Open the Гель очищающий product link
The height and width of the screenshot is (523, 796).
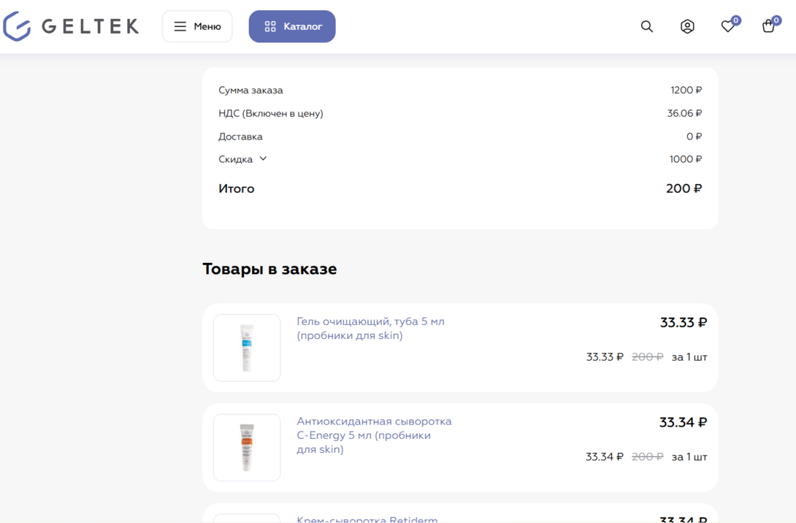point(370,329)
